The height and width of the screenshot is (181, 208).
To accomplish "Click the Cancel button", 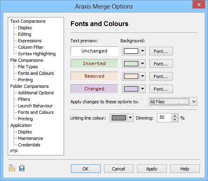I will [119, 169].
